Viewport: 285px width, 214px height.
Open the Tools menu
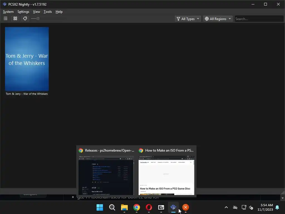click(48, 12)
